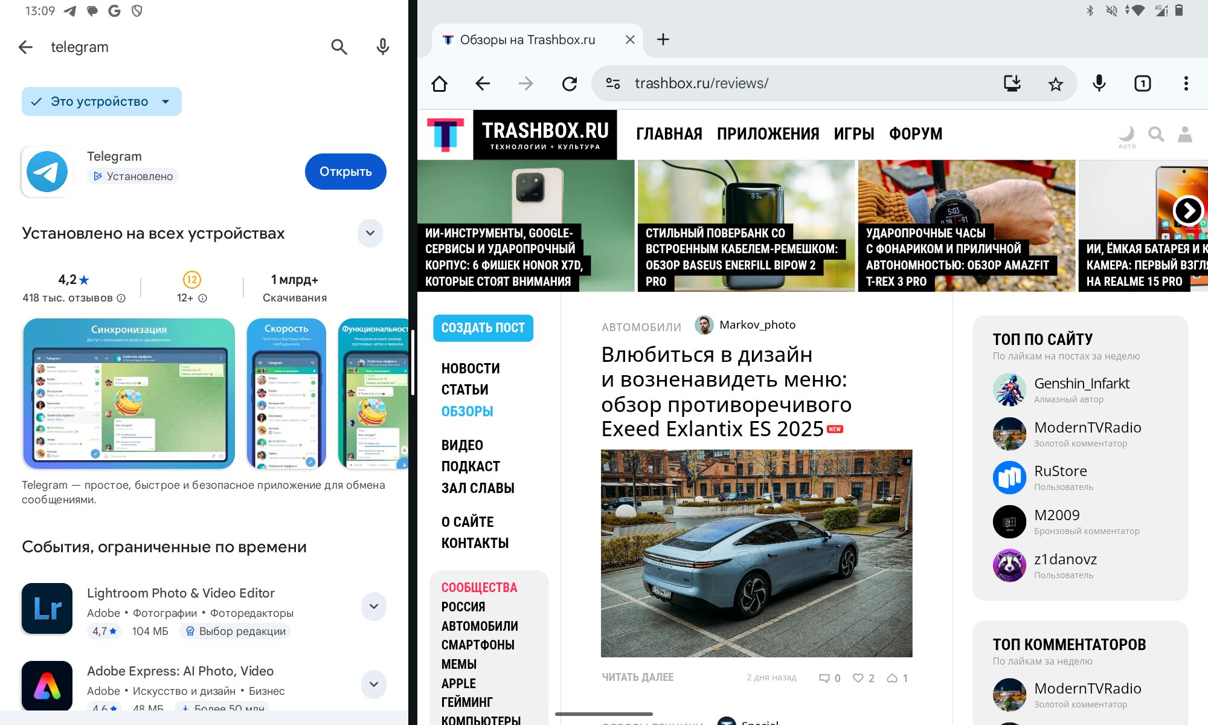Bookmark the page with the star icon
1208x725 pixels.
(x=1055, y=83)
